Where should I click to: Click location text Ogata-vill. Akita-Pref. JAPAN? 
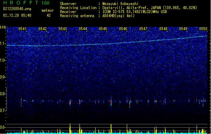tap(131, 8)
